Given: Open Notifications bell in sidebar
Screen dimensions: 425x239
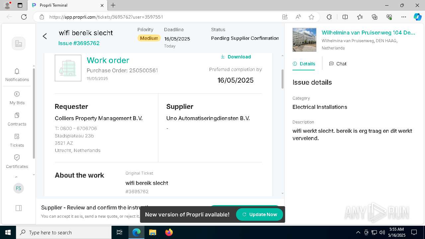Looking at the screenshot, I should point(17,75).
